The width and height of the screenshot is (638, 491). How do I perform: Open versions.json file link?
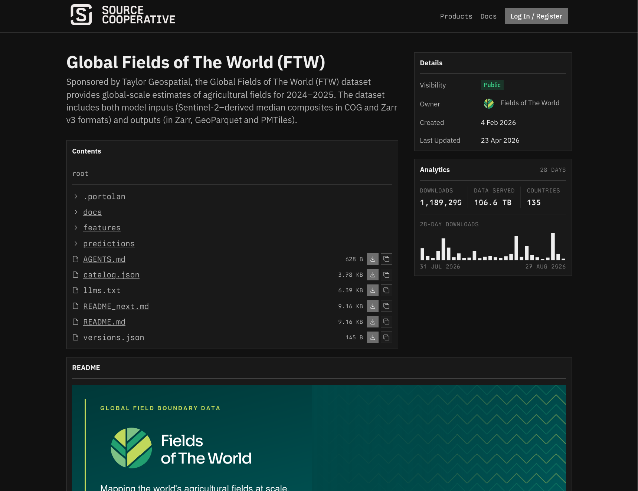pyautogui.click(x=114, y=337)
